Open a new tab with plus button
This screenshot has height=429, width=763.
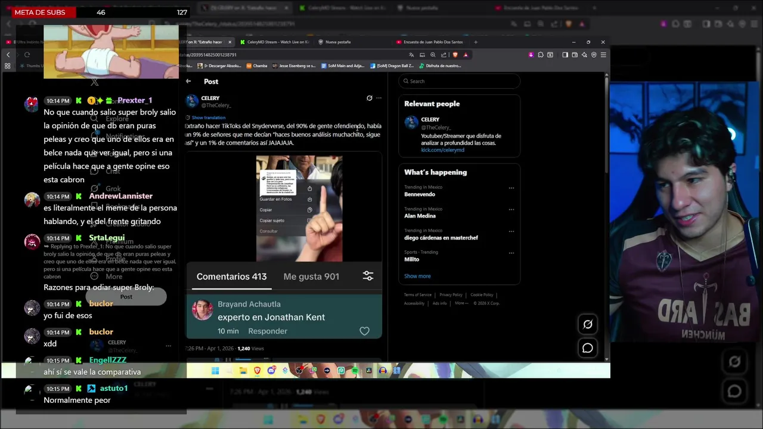coord(476,42)
